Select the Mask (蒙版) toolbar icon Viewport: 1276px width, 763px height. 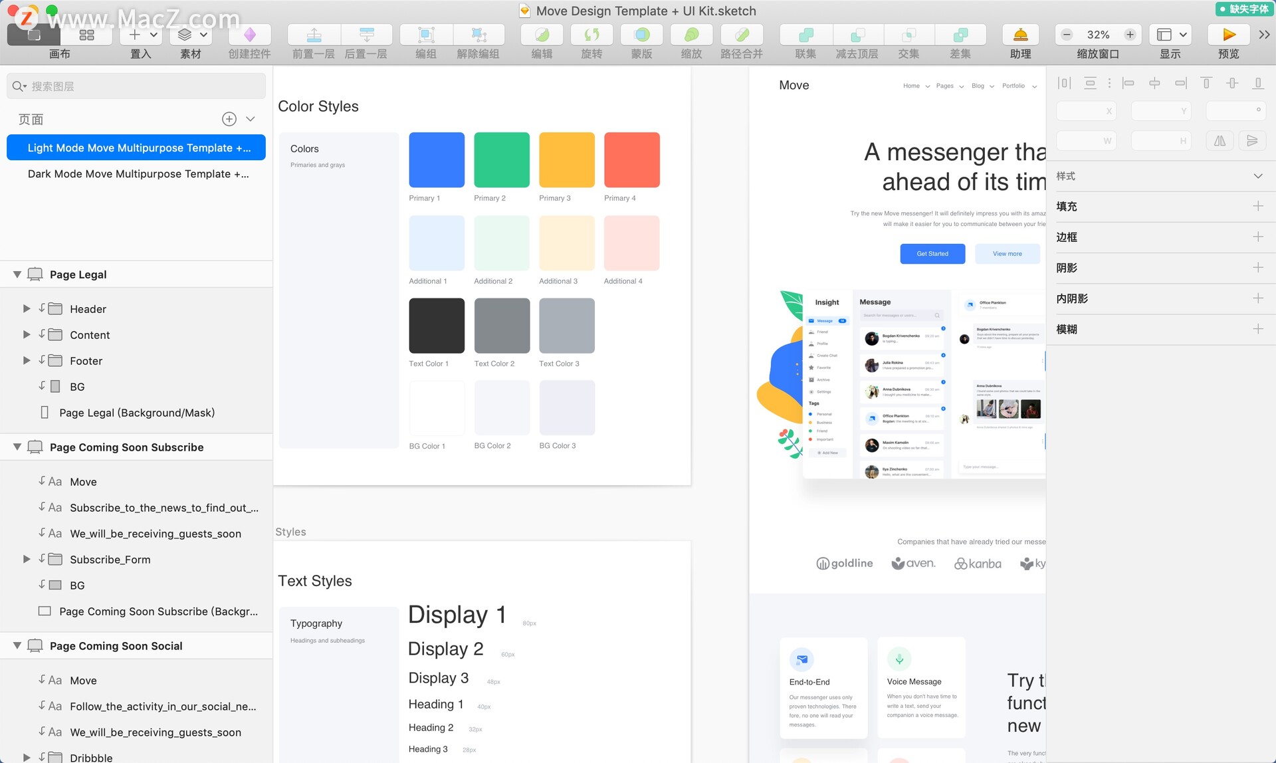point(641,35)
